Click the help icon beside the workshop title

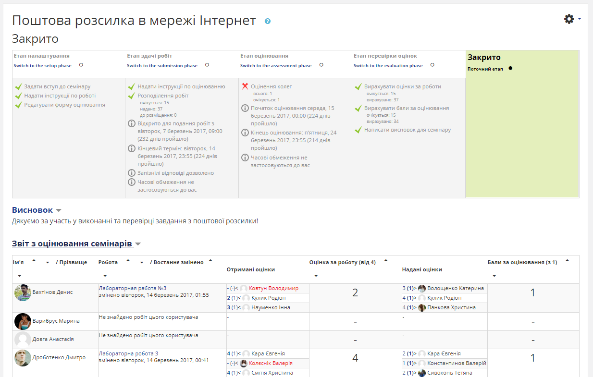click(268, 21)
